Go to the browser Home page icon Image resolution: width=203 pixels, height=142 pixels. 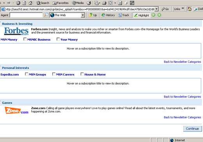click(30, 3)
